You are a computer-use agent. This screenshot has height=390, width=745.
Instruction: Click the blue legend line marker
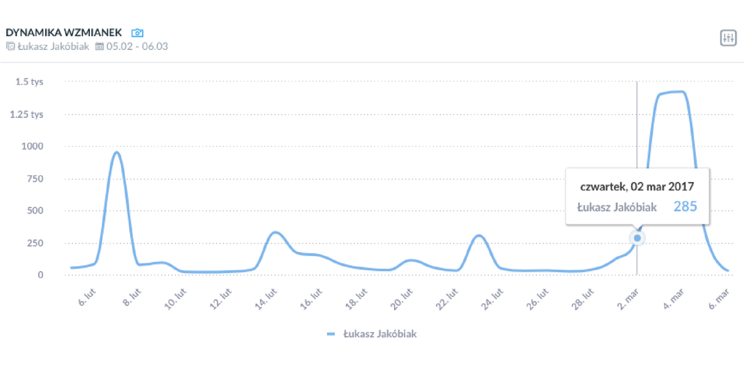pyautogui.click(x=331, y=334)
